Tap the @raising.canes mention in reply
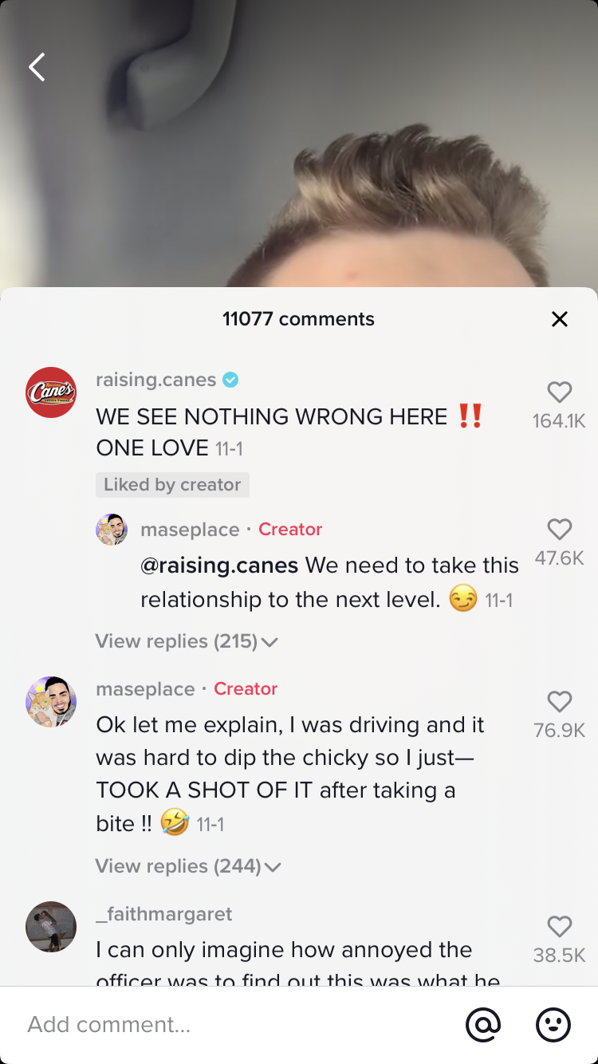Image resolution: width=598 pixels, height=1064 pixels. click(x=219, y=565)
